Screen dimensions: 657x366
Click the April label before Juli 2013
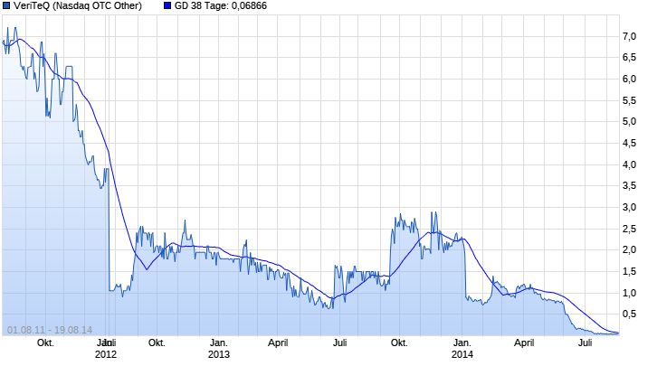[278, 343]
